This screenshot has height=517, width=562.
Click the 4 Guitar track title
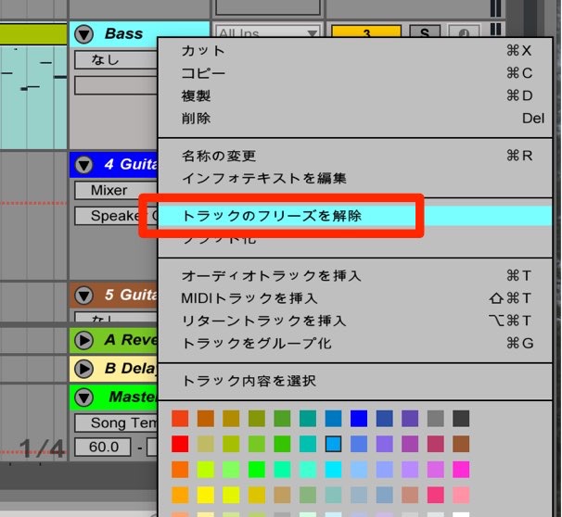(131, 164)
